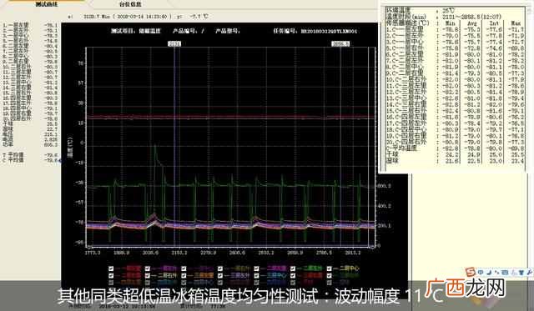Toggle the 三层左外 curve checkbox
The width and height of the screenshot is (534, 311).
(220, 275)
